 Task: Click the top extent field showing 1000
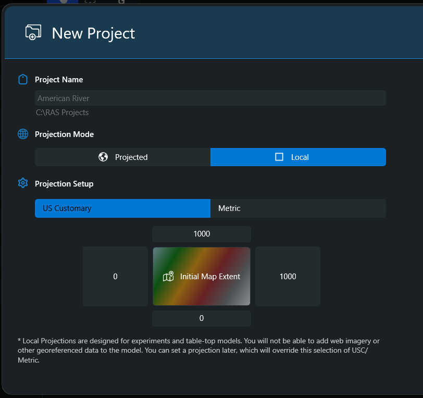[202, 234]
